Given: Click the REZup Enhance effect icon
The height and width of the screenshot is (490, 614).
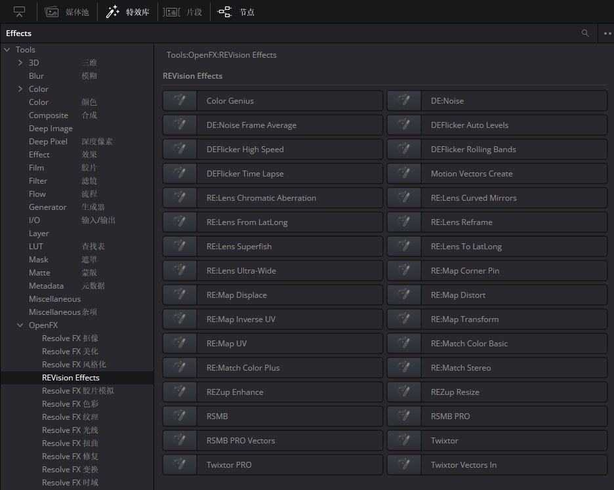Looking at the screenshot, I should click(180, 392).
